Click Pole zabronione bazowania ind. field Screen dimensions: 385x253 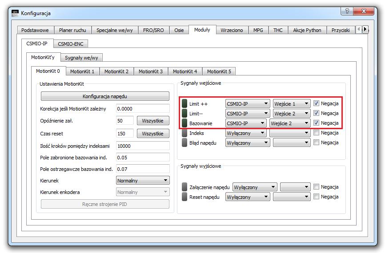click(x=143, y=158)
